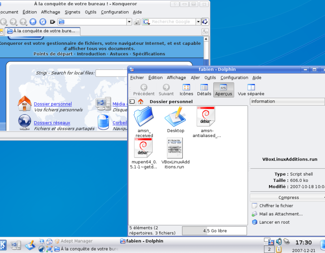325x253 pixels.
Task: Click into the Recherche Google search box
Action: [x=173, y=22]
